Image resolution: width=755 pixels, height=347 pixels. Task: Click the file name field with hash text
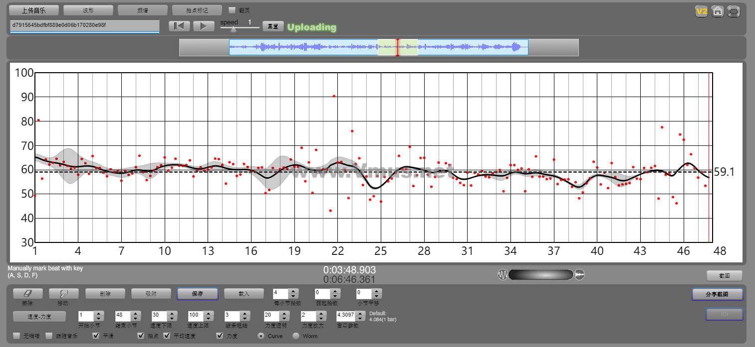pos(84,26)
